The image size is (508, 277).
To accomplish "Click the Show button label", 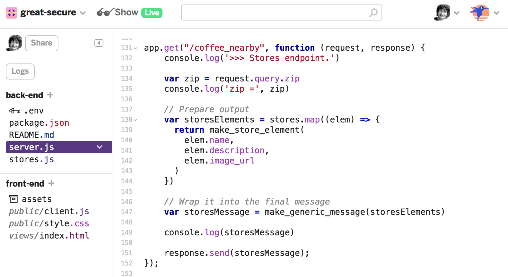I will [127, 12].
